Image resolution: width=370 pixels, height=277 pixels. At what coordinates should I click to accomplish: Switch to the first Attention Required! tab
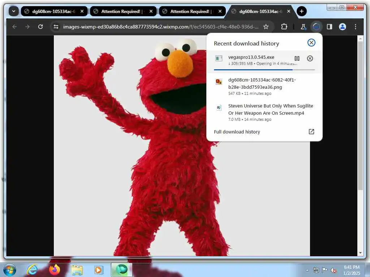point(123,11)
